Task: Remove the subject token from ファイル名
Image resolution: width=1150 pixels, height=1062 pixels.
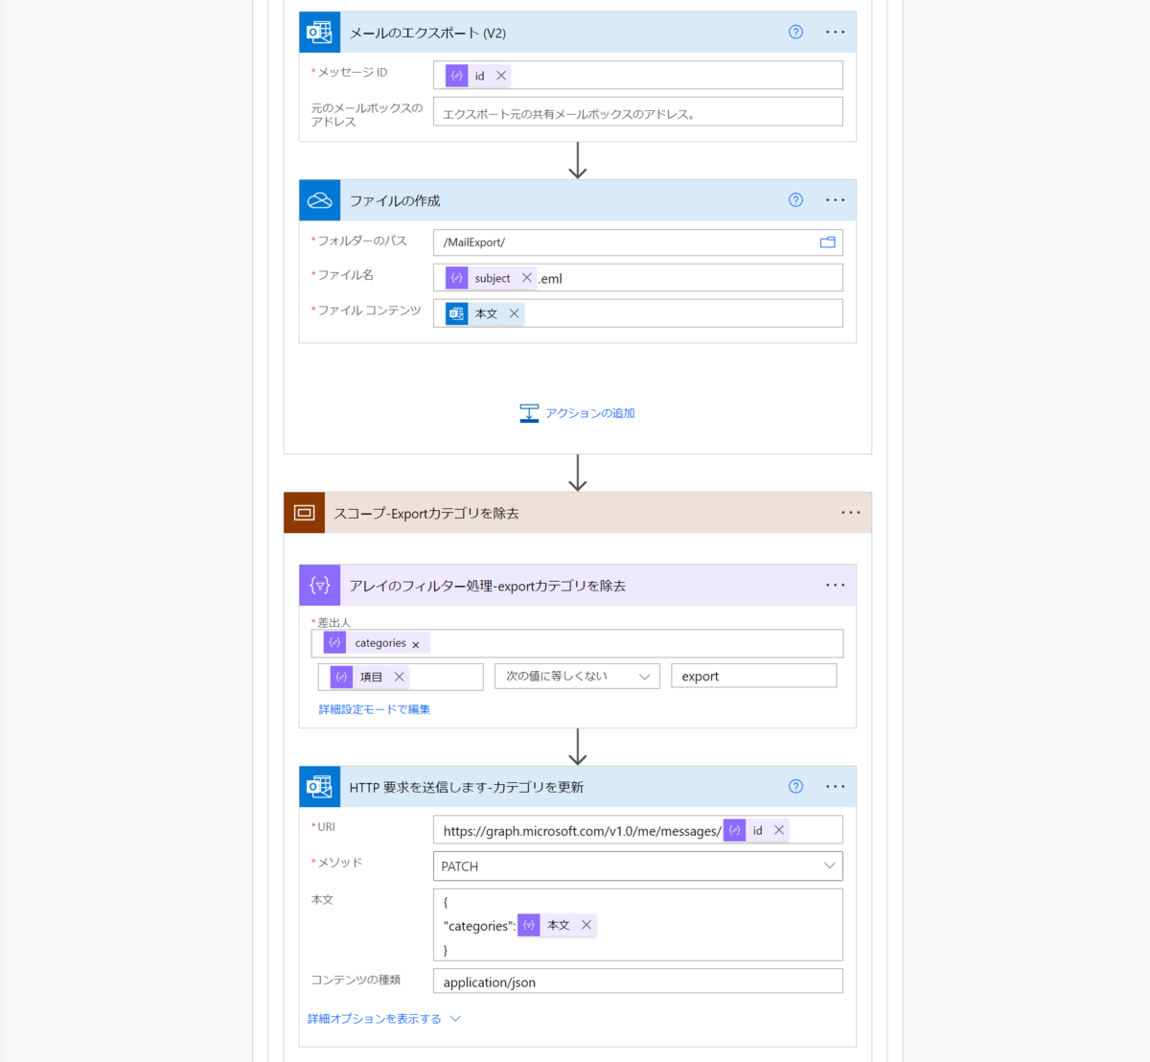Action: point(526,278)
